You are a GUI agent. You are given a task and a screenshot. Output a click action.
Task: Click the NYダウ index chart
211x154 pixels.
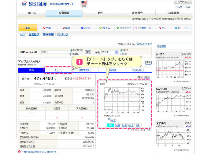coord(173,69)
